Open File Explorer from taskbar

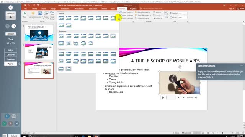90,136
